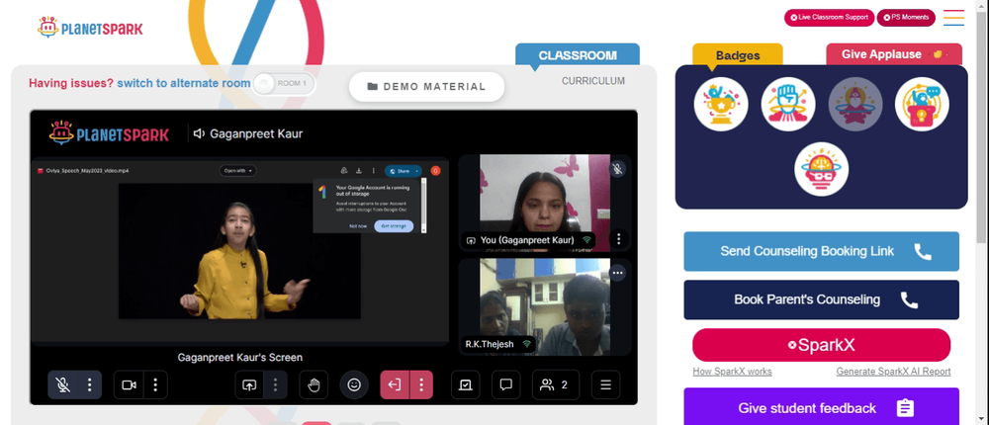The image size is (989, 425).
Task: Show participants list with count 2
Action: [556, 384]
